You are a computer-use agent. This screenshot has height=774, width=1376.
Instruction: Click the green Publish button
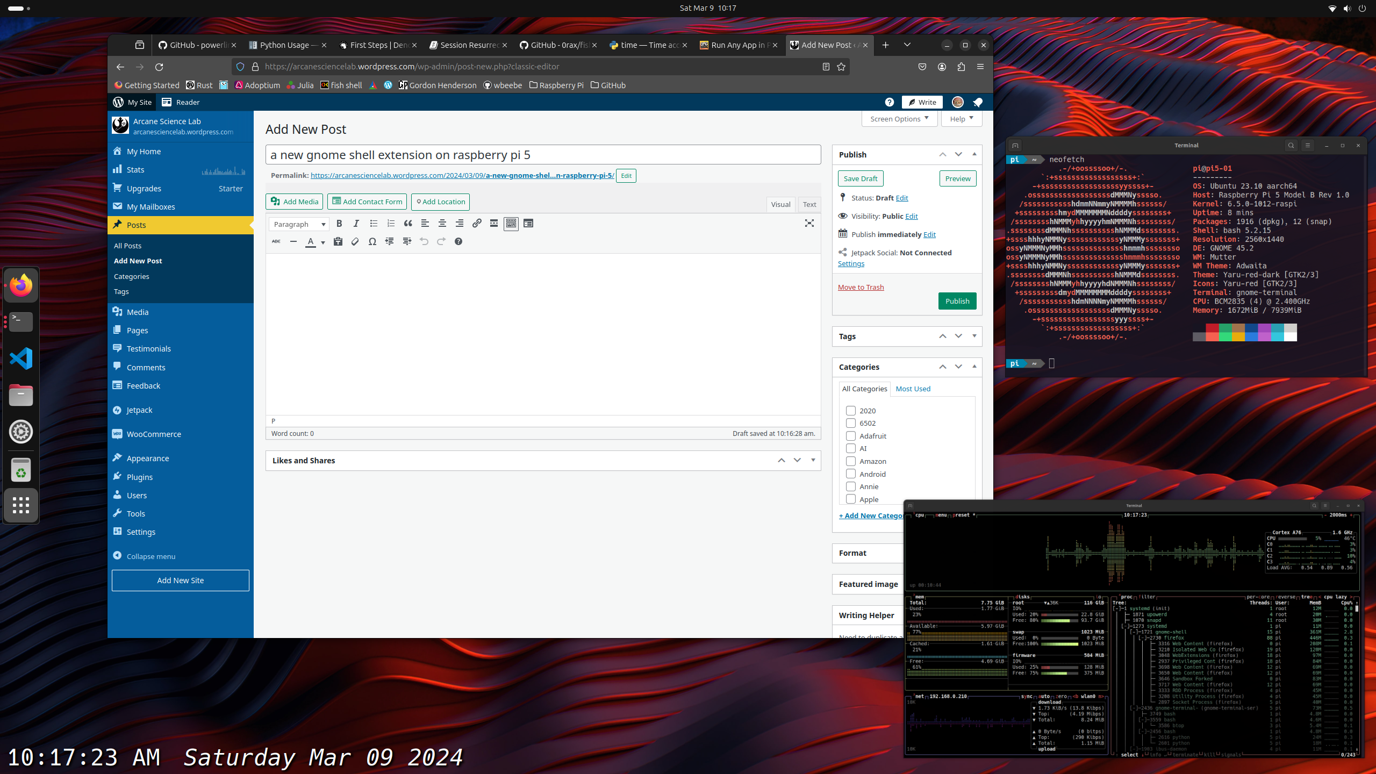click(x=957, y=301)
